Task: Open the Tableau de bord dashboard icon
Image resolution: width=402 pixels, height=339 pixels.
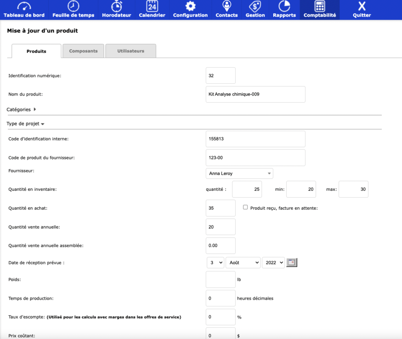Action: [24, 6]
